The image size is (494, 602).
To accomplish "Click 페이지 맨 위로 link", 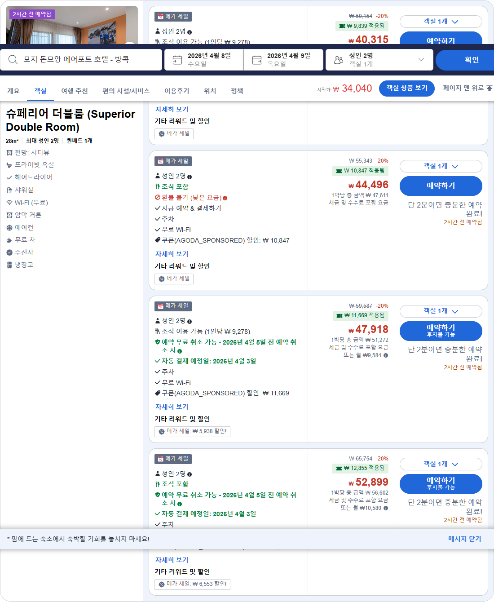I will pos(468,88).
